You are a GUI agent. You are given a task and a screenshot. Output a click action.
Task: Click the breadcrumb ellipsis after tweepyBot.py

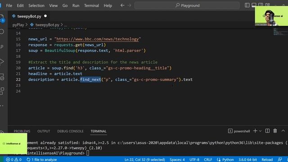point(66,25)
